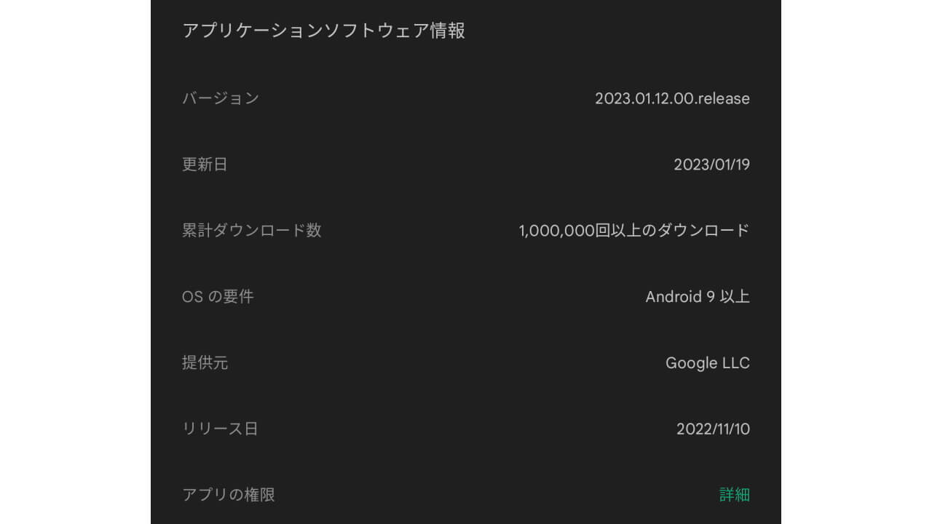932x524 pixels.
Task: Click the リリース日 label
Action: 220,429
